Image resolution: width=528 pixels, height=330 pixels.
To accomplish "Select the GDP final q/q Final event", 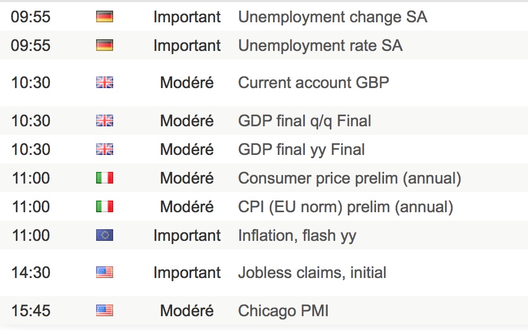I will point(304,121).
